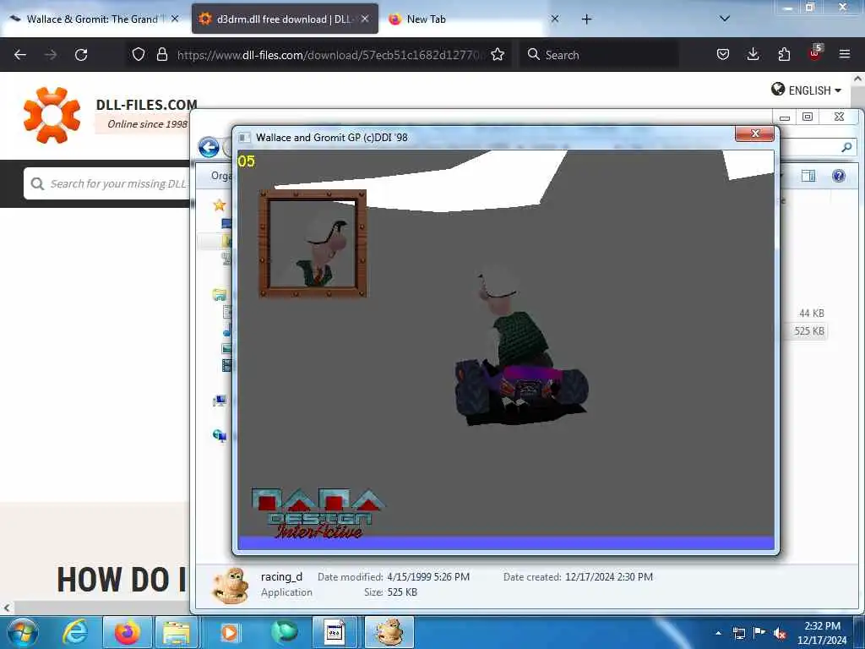Reload the current page
This screenshot has height=649, width=865.
point(81,55)
